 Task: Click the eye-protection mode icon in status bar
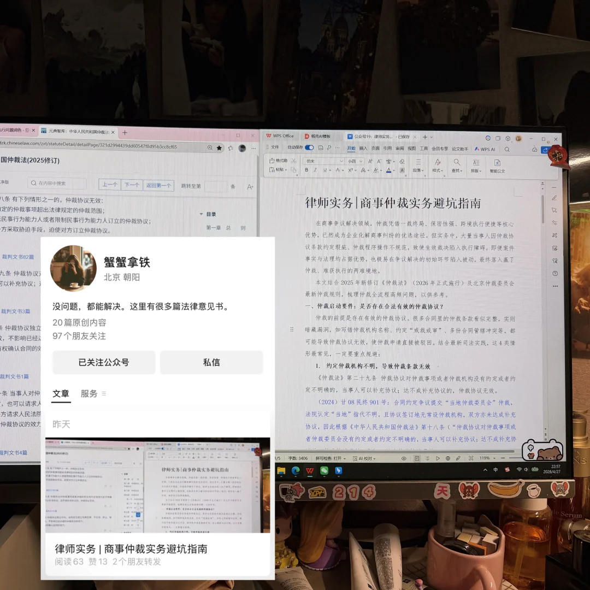point(404,458)
